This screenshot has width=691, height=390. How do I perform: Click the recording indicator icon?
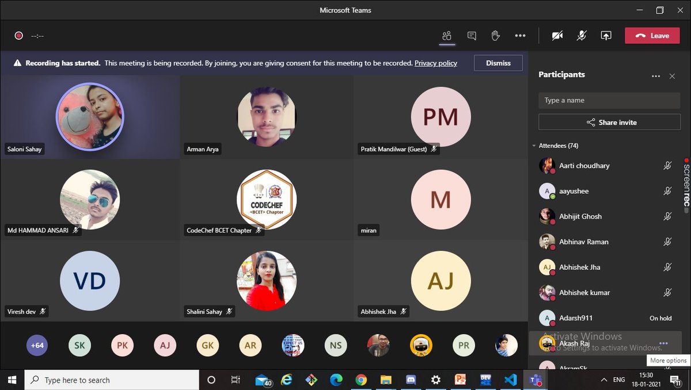coord(18,36)
